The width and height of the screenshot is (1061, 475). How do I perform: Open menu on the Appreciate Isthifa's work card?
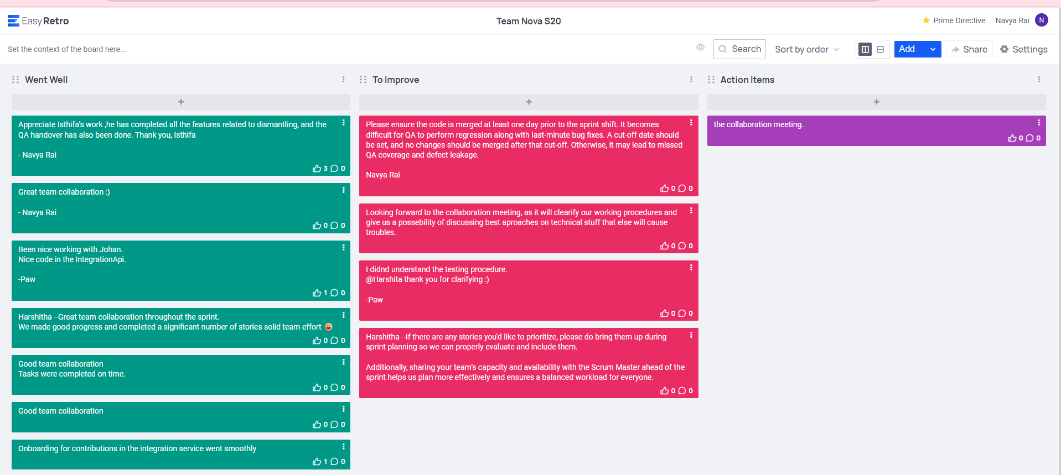[x=343, y=123]
